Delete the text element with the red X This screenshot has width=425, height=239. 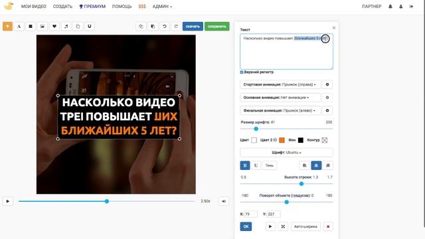pos(328,226)
